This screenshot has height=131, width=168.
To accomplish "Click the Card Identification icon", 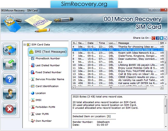I will tap(33, 86).
